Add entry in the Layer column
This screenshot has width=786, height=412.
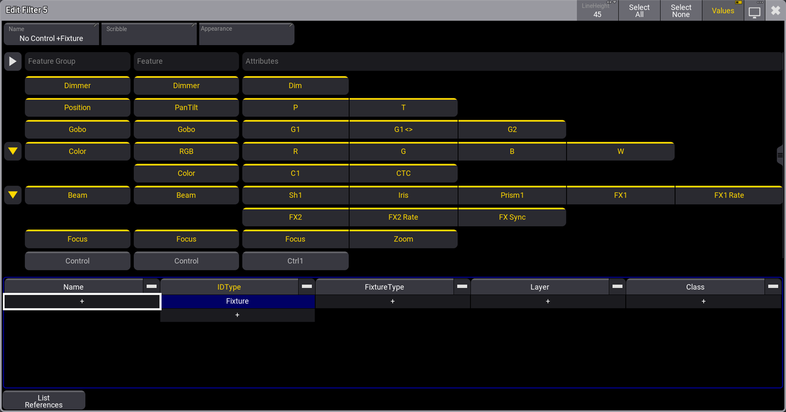click(548, 301)
